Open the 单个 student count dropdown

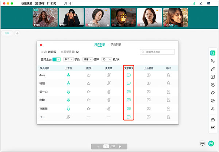[68, 59]
